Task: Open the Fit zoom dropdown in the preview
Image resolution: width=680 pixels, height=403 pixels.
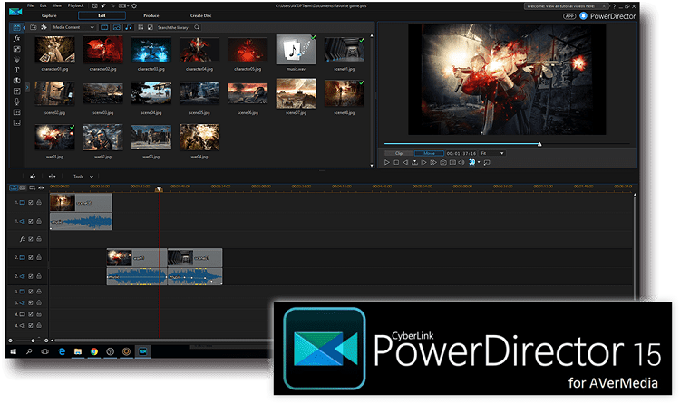Action: [493, 153]
